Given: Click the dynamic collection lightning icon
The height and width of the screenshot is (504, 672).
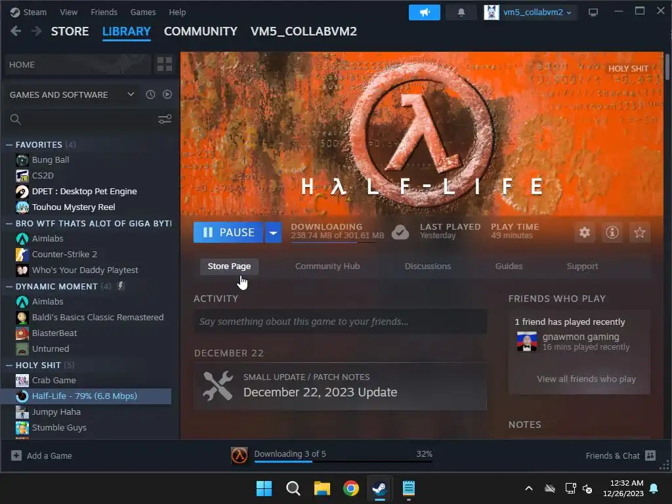Looking at the screenshot, I should (x=121, y=286).
